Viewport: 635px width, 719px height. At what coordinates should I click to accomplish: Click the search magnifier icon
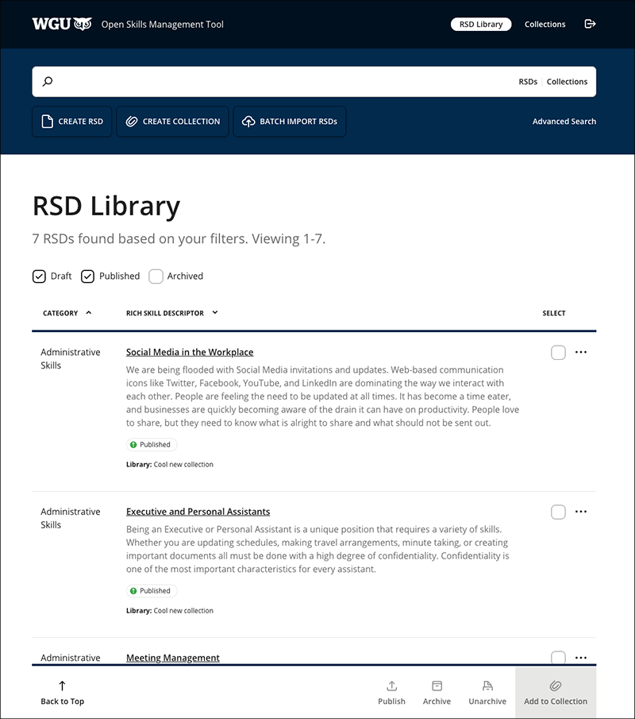coord(48,82)
